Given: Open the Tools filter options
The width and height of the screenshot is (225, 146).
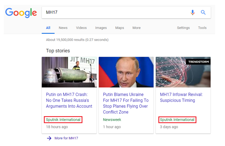Looking at the screenshot, I should click(x=202, y=28).
